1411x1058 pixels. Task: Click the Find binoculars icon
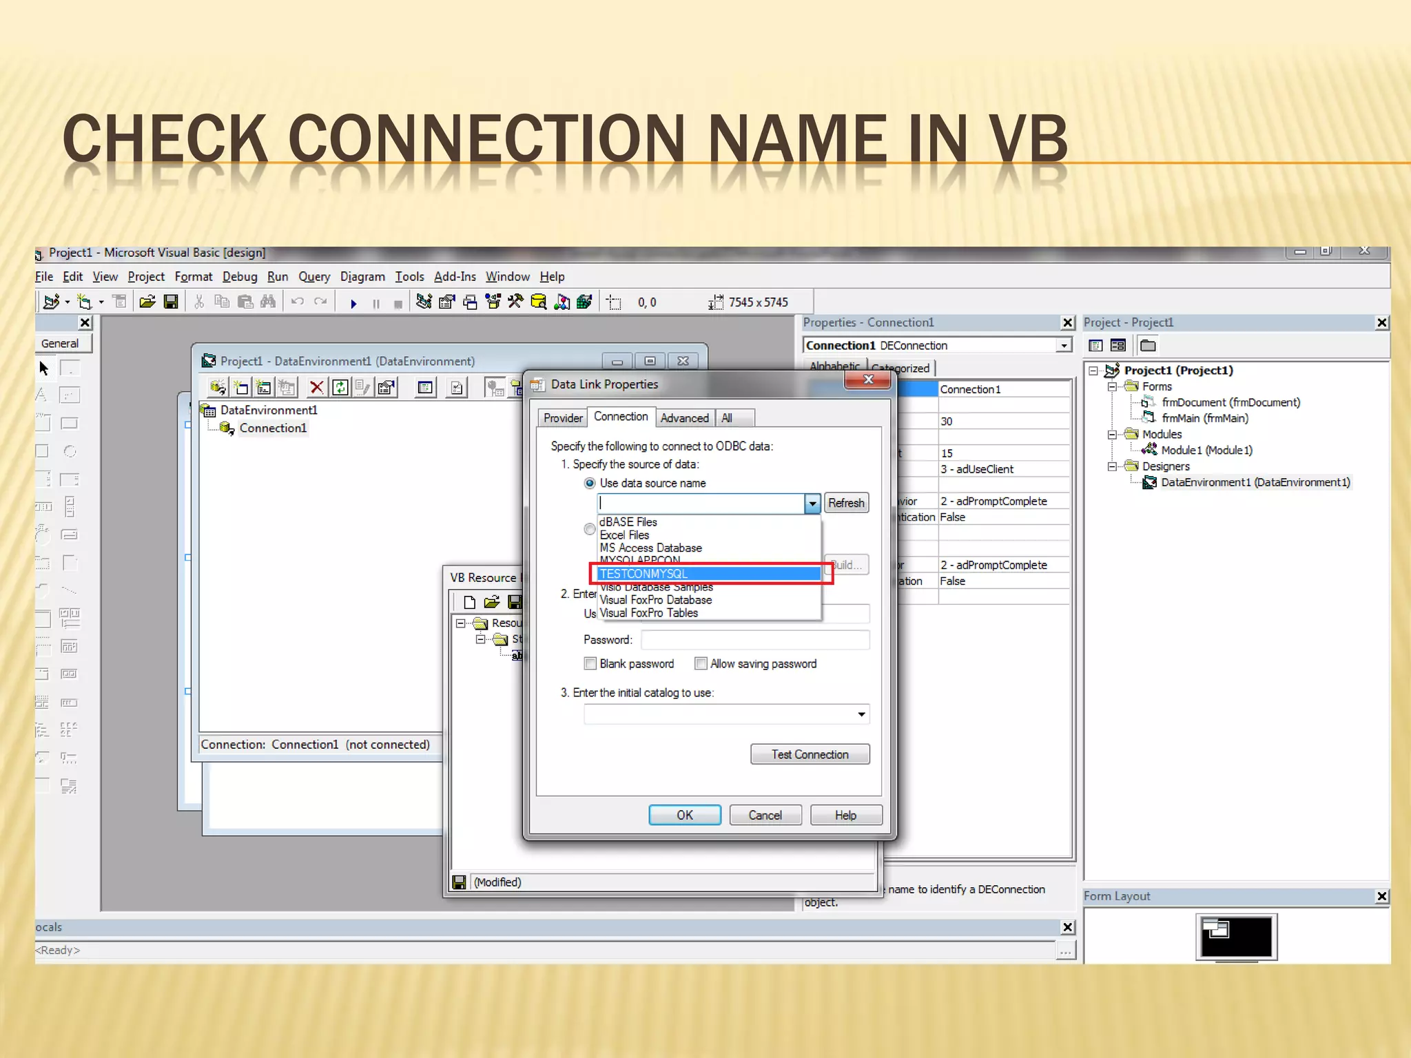(268, 302)
